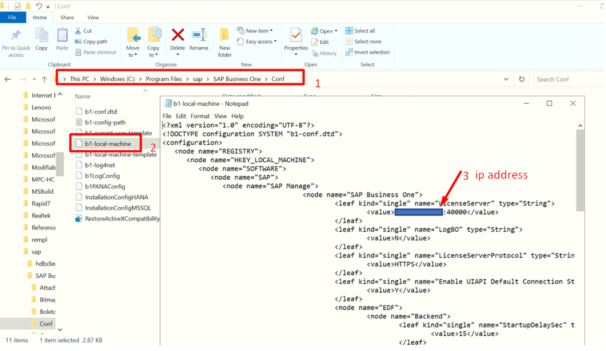Select the b1-config-path file
The width and height of the screenshot is (606, 351).
[100, 123]
